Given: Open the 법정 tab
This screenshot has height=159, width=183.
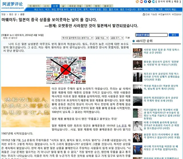Looking at the screenshot, I should (97, 6).
